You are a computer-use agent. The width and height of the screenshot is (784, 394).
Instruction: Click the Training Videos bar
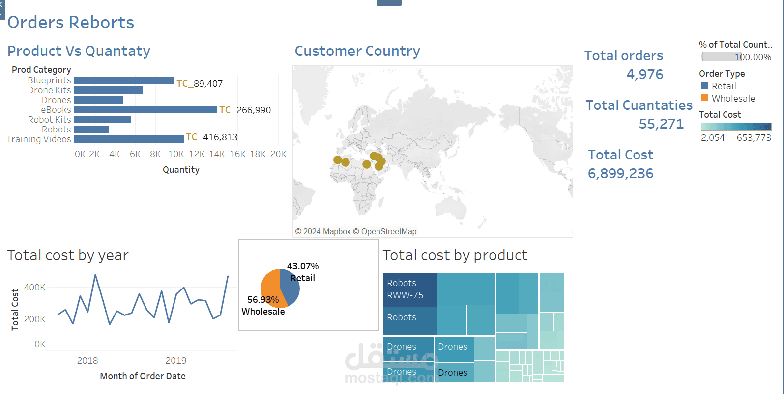coord(129,139)
